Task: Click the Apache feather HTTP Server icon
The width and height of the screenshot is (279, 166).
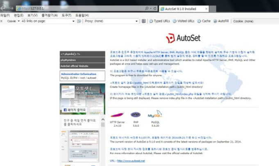Action: point(117,115)
